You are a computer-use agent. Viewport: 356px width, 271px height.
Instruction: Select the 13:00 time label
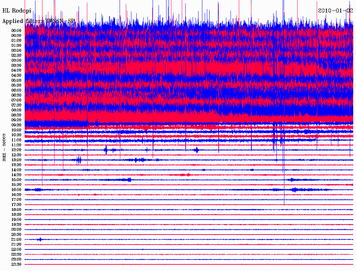(16, 160)
